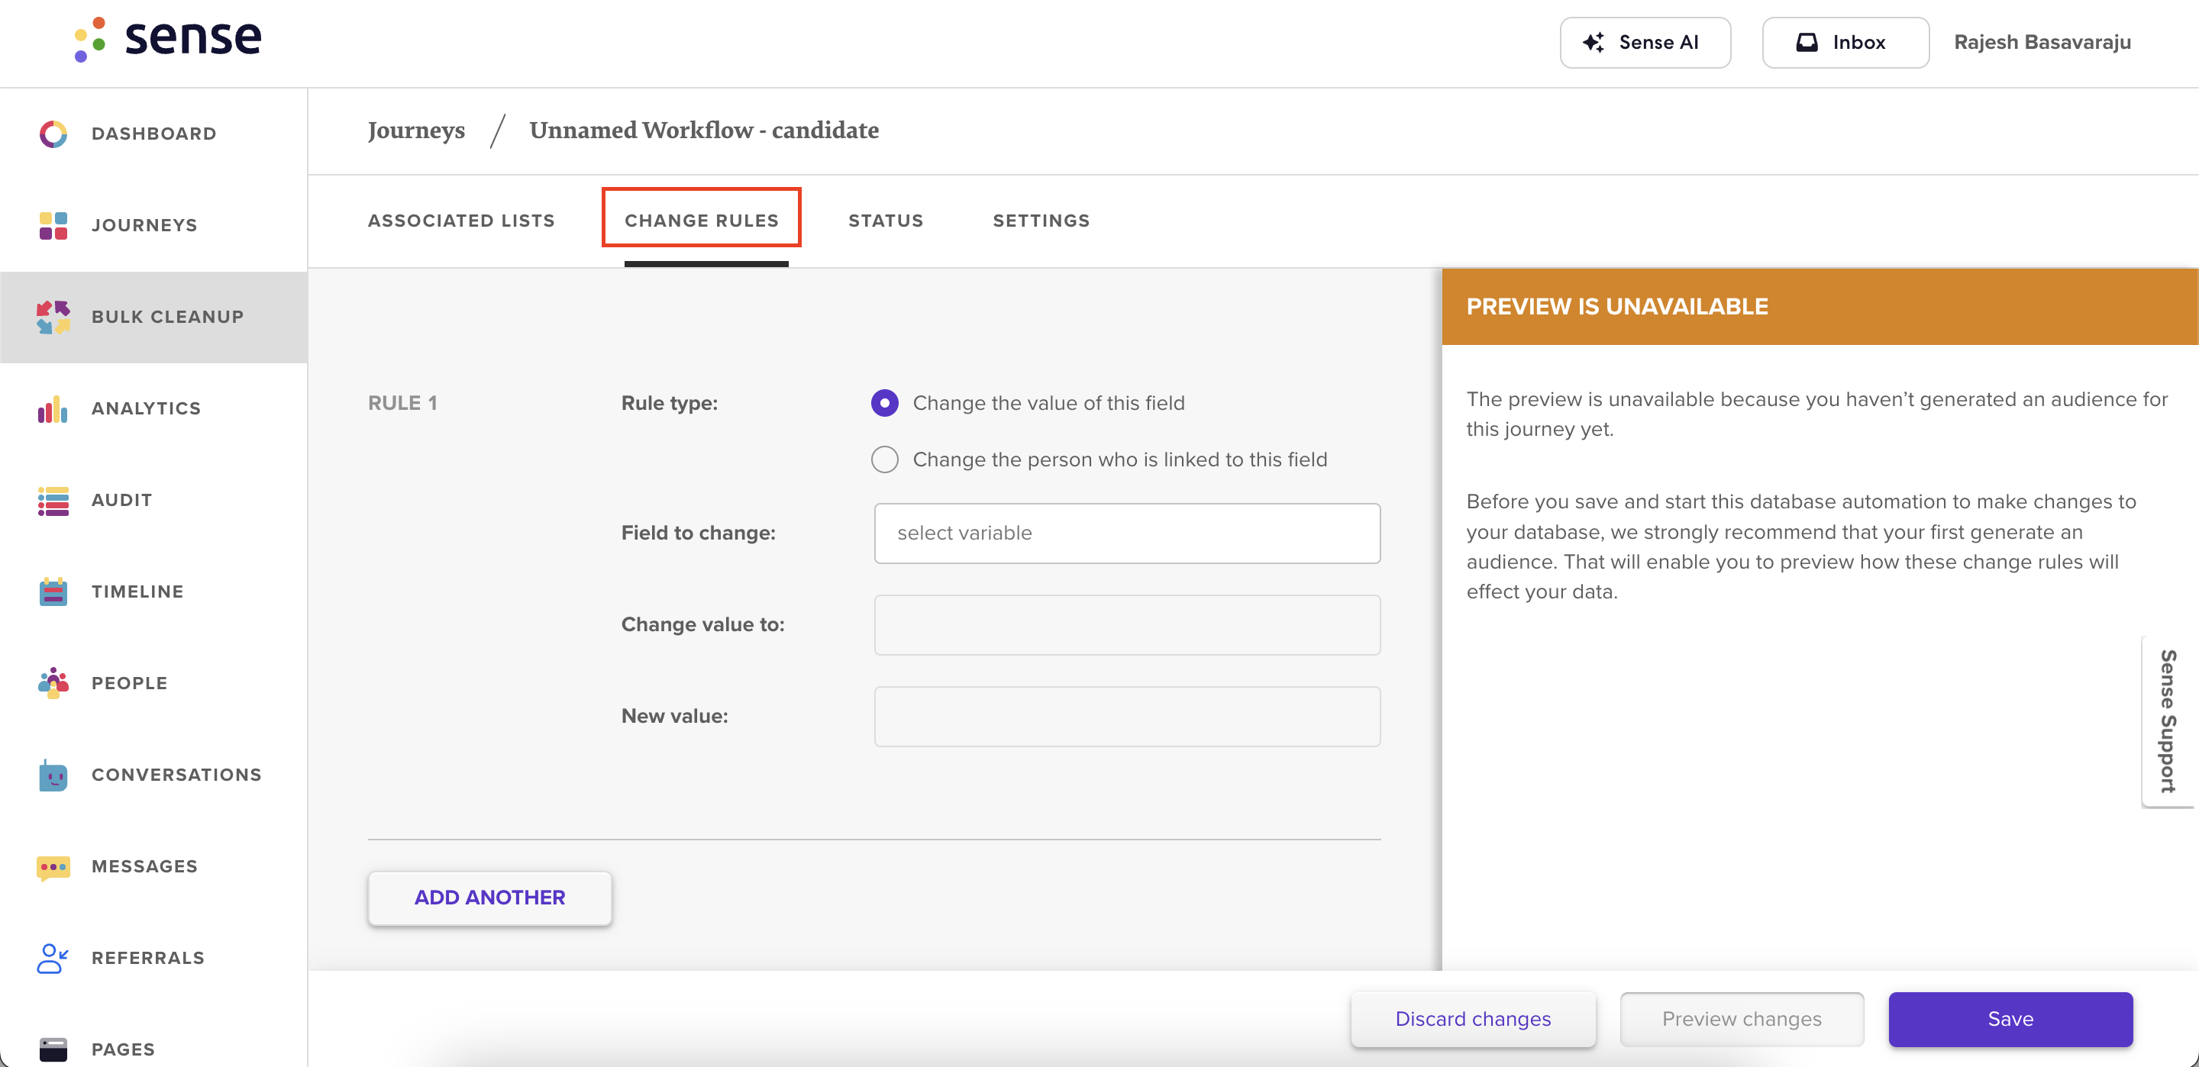The image size is (2199, 1067).
Task: Click the People group icon
Action: pyautogui.click(x=53, y=683)
